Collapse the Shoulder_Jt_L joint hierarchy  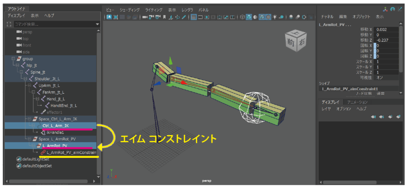coord(25,79)
